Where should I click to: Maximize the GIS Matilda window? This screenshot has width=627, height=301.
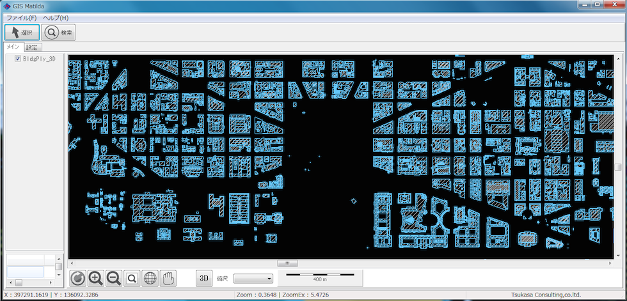598,4
